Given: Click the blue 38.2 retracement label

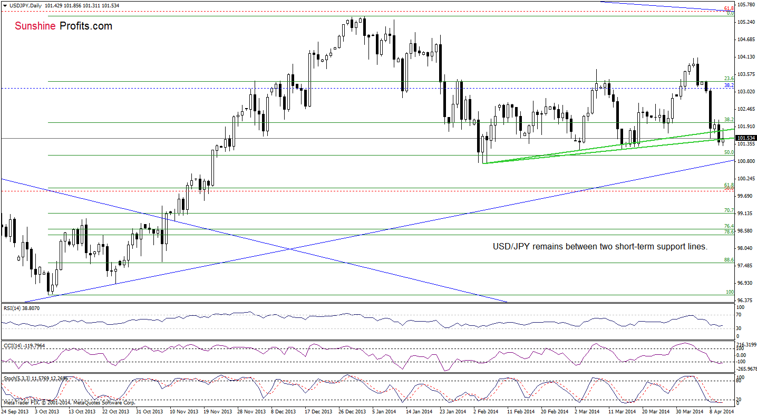Looking at the screenshot, I should click(x=729, y=85).
